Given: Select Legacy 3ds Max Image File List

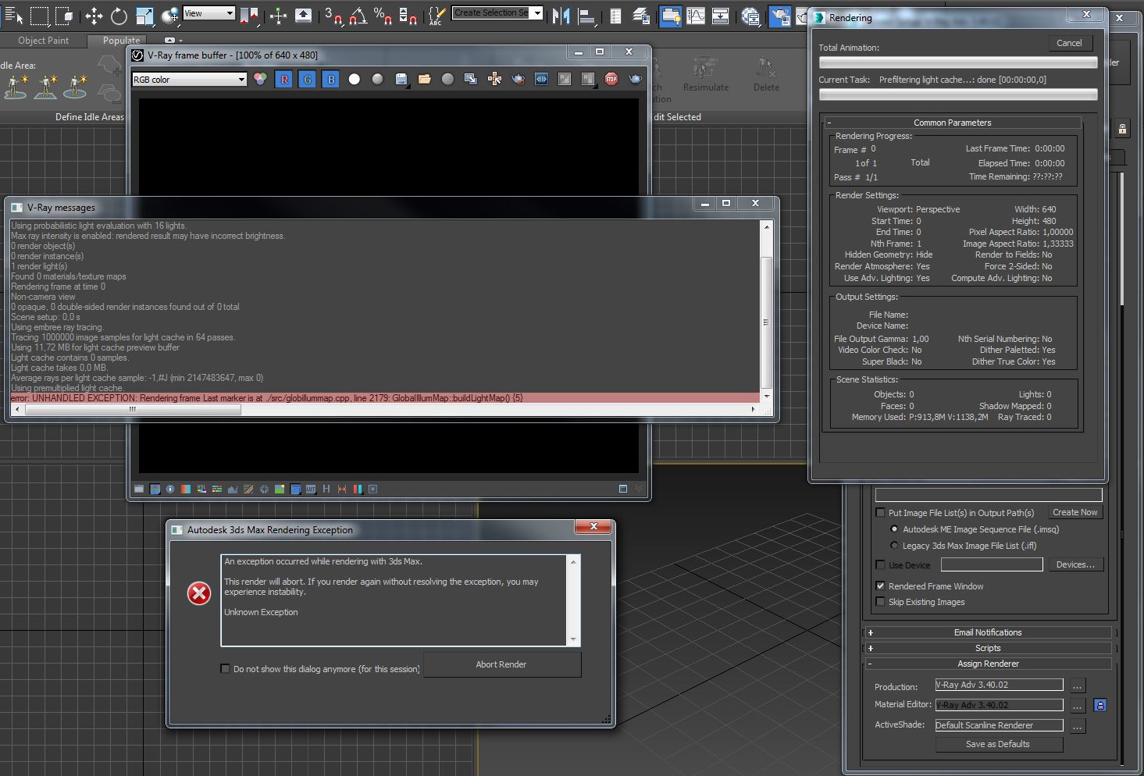Looking at the screenshot, I should [x=895, y=546].
